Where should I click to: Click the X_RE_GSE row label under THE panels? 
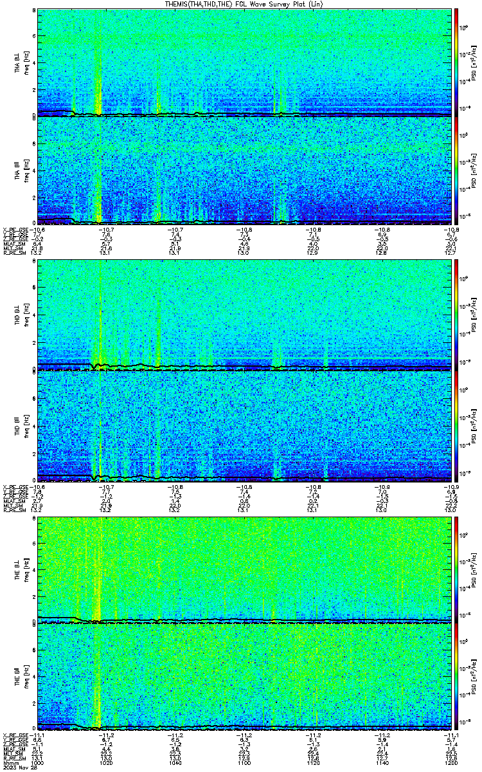(x=15, y=735)
